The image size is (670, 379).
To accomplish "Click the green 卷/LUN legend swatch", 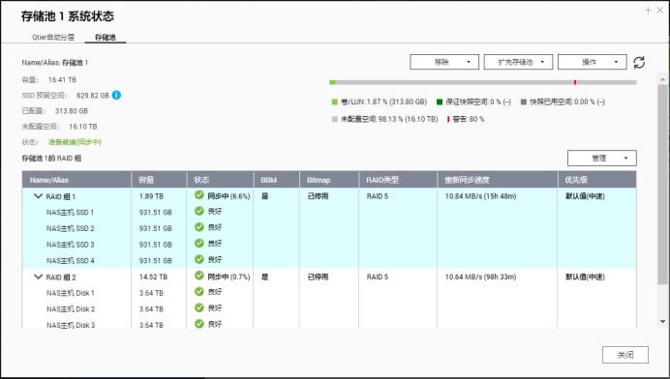I will pyautogui.click(x=335, y=102).
